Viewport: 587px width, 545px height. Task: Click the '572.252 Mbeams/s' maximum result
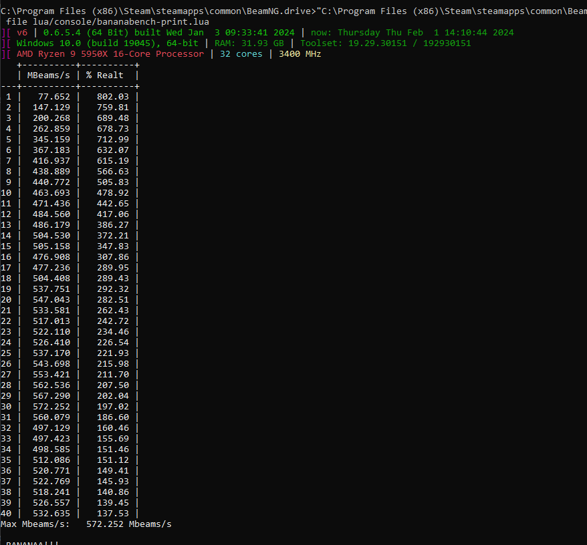pyautogui.click(x=129, y=524)
